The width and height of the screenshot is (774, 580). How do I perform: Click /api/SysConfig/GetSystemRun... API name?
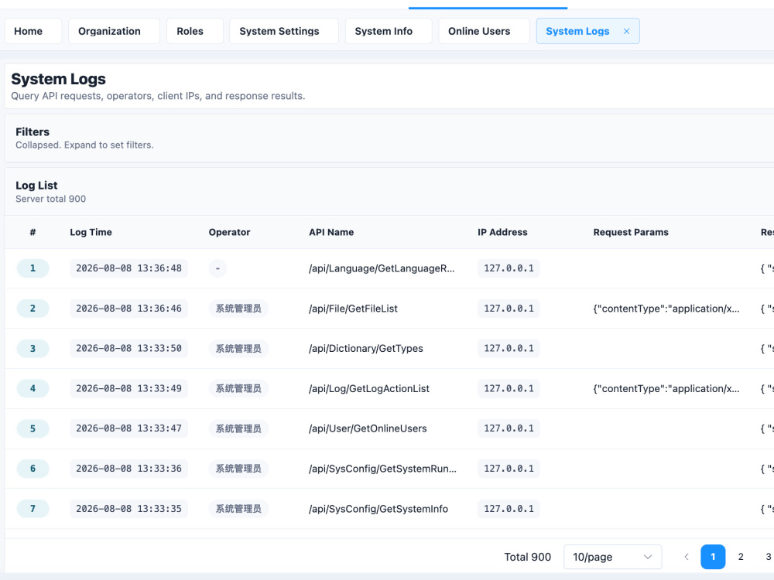click(x=382, y=469)
